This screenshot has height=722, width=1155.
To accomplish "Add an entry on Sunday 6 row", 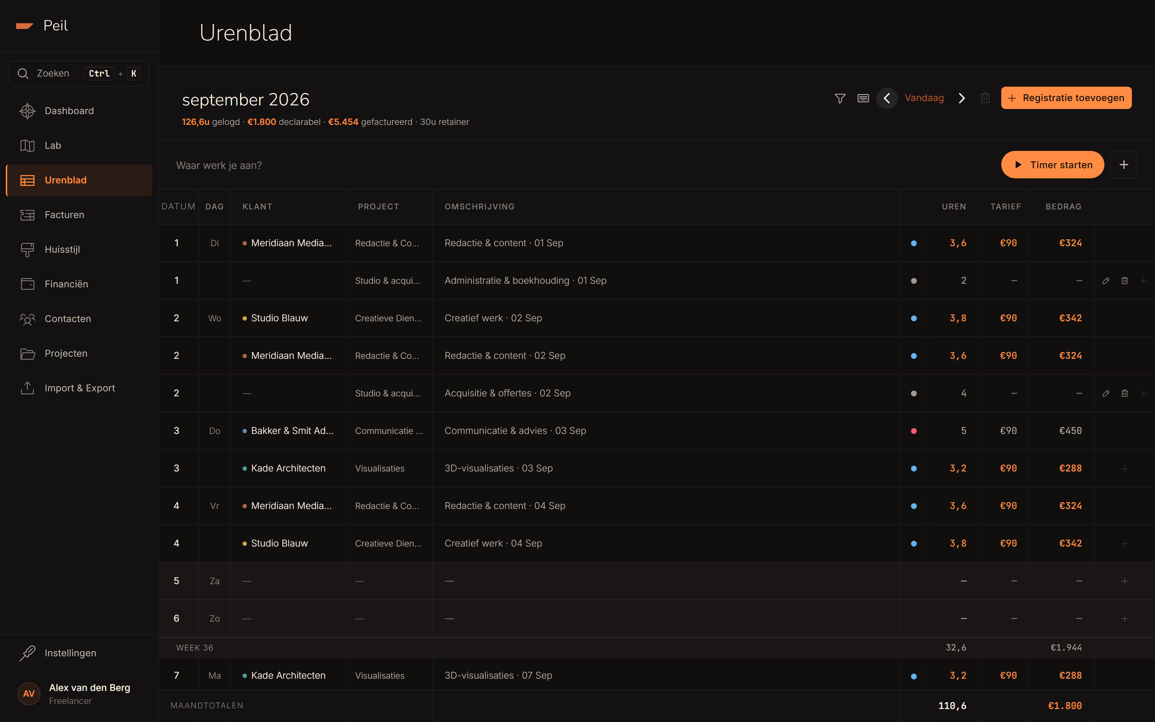I will [1124, 619].
